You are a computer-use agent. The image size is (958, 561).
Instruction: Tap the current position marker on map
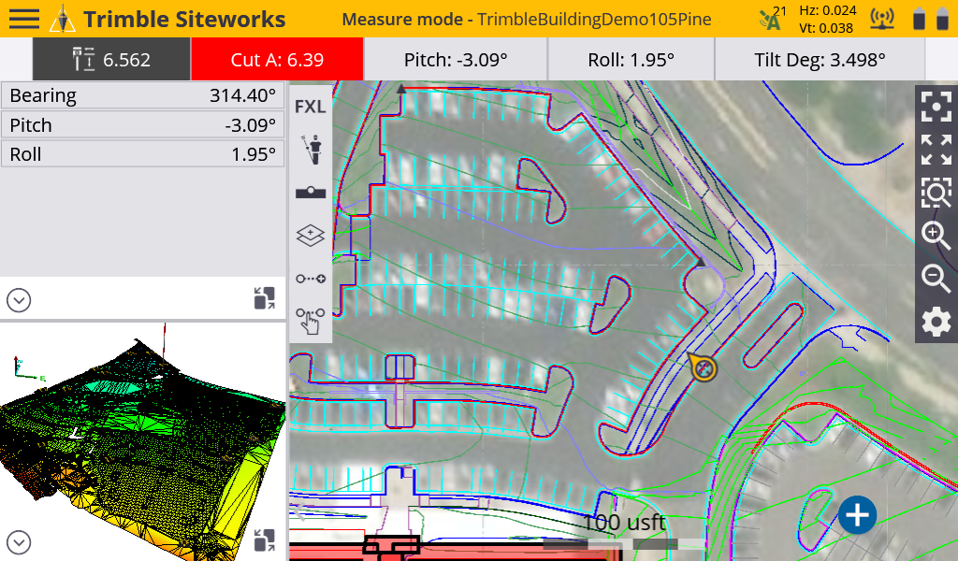pyautogui.click(x=704, y=368)
